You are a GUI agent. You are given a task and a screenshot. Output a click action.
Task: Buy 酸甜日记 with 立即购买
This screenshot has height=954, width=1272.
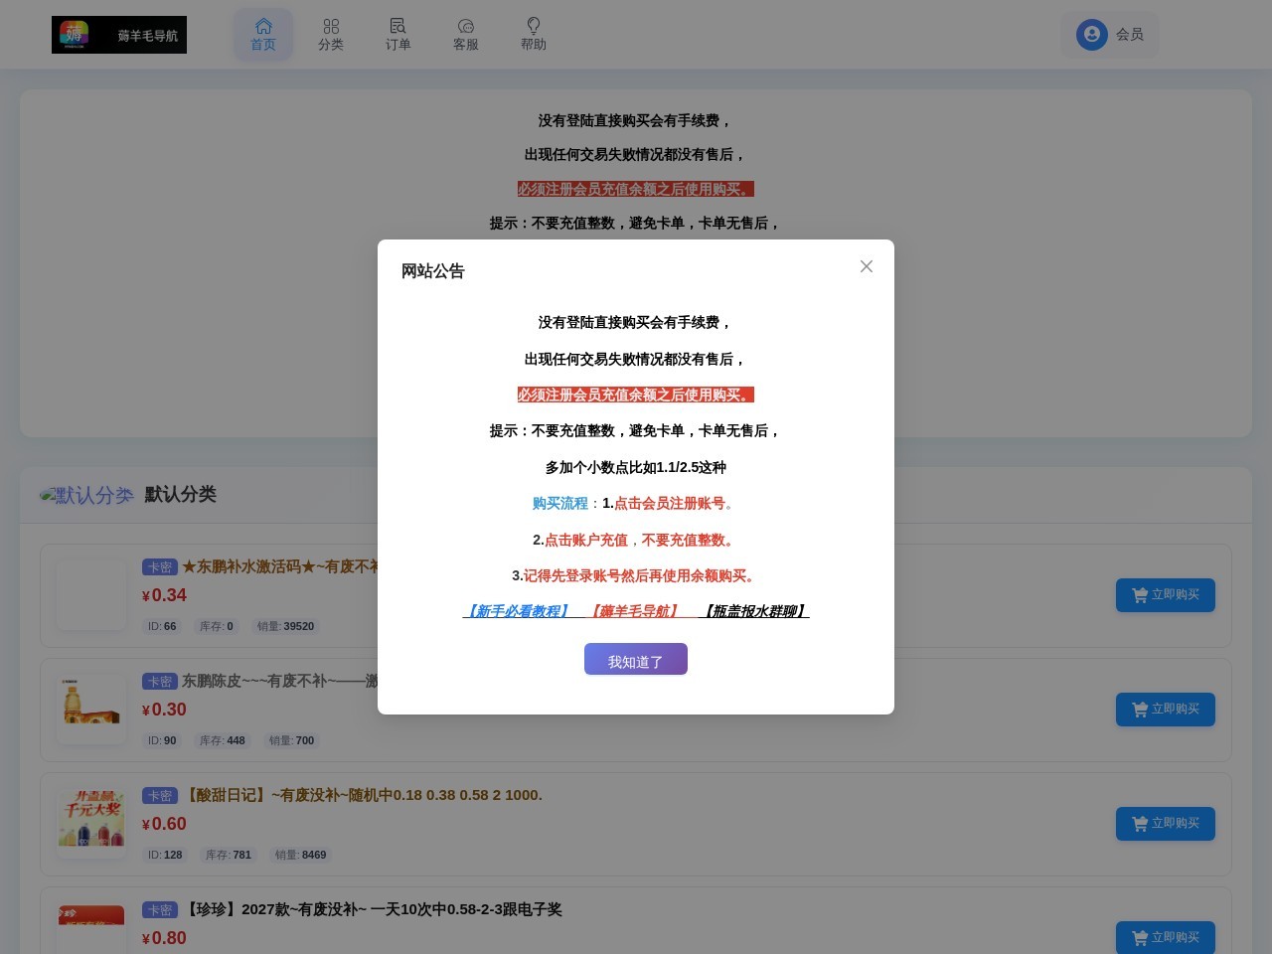point(1166,824)
